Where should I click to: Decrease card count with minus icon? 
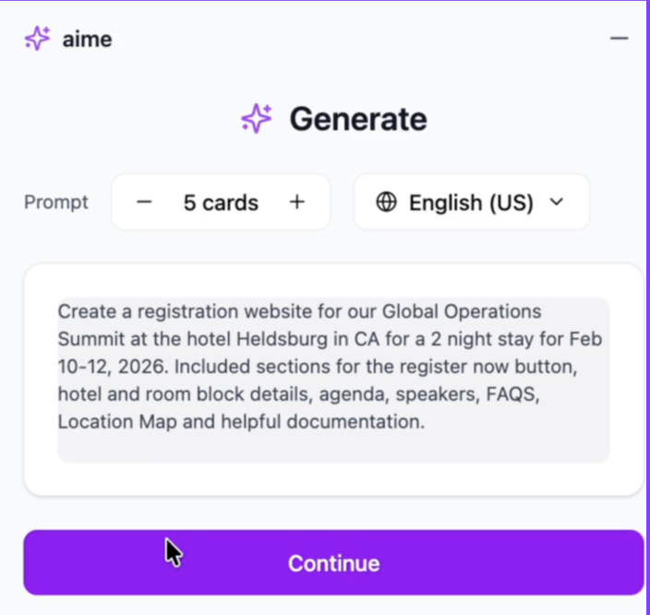pyautogui.click(x=144, y=202)
